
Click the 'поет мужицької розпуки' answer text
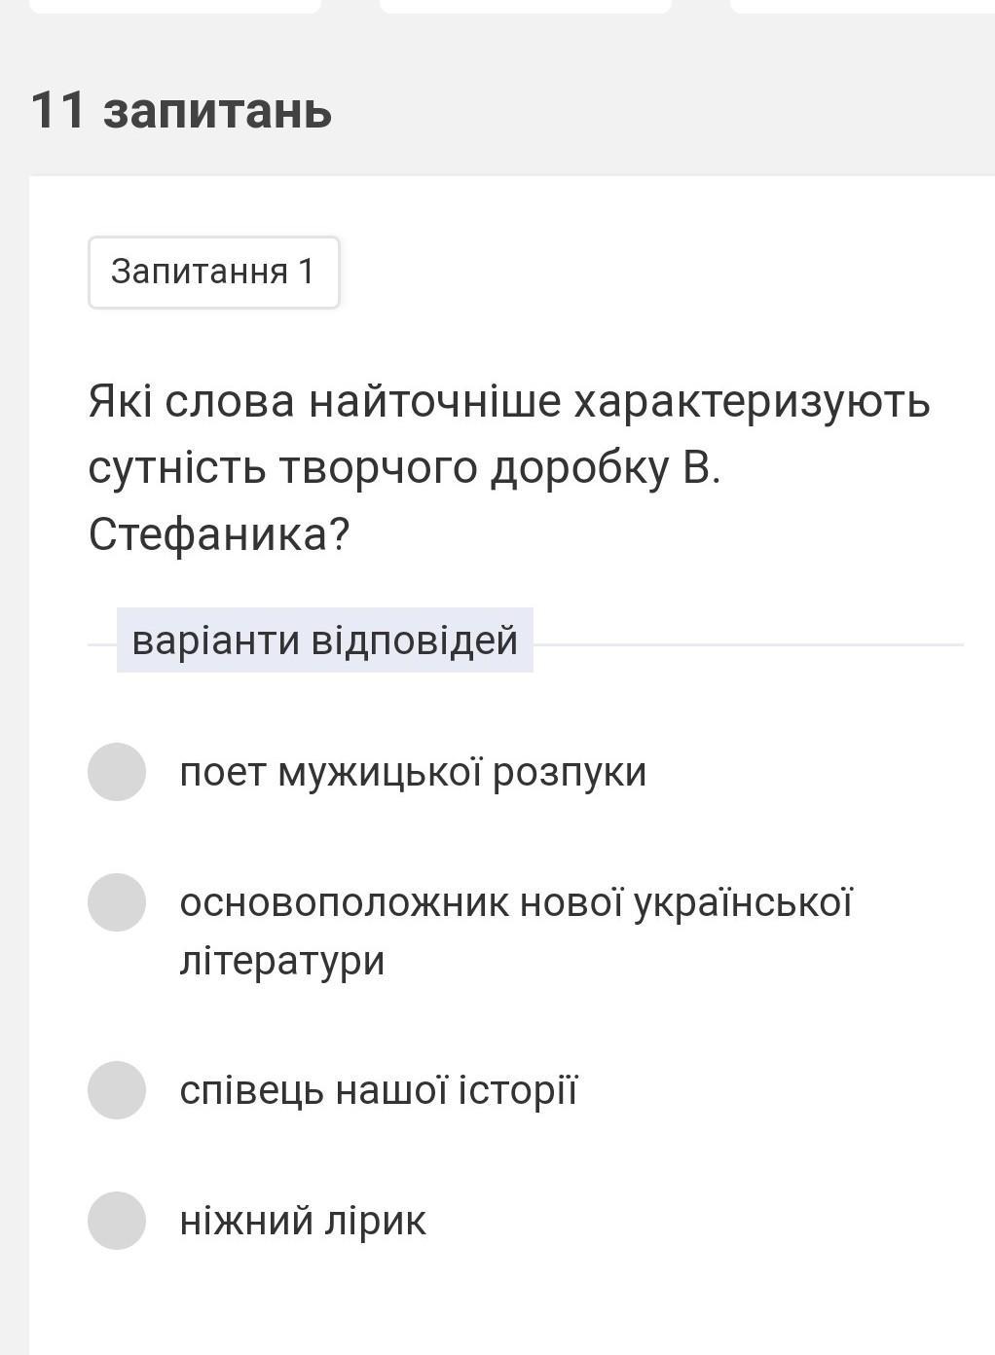click(x=413, y=772)
